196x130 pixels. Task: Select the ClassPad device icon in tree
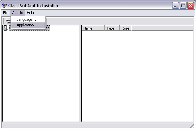(x=5, y=28)
